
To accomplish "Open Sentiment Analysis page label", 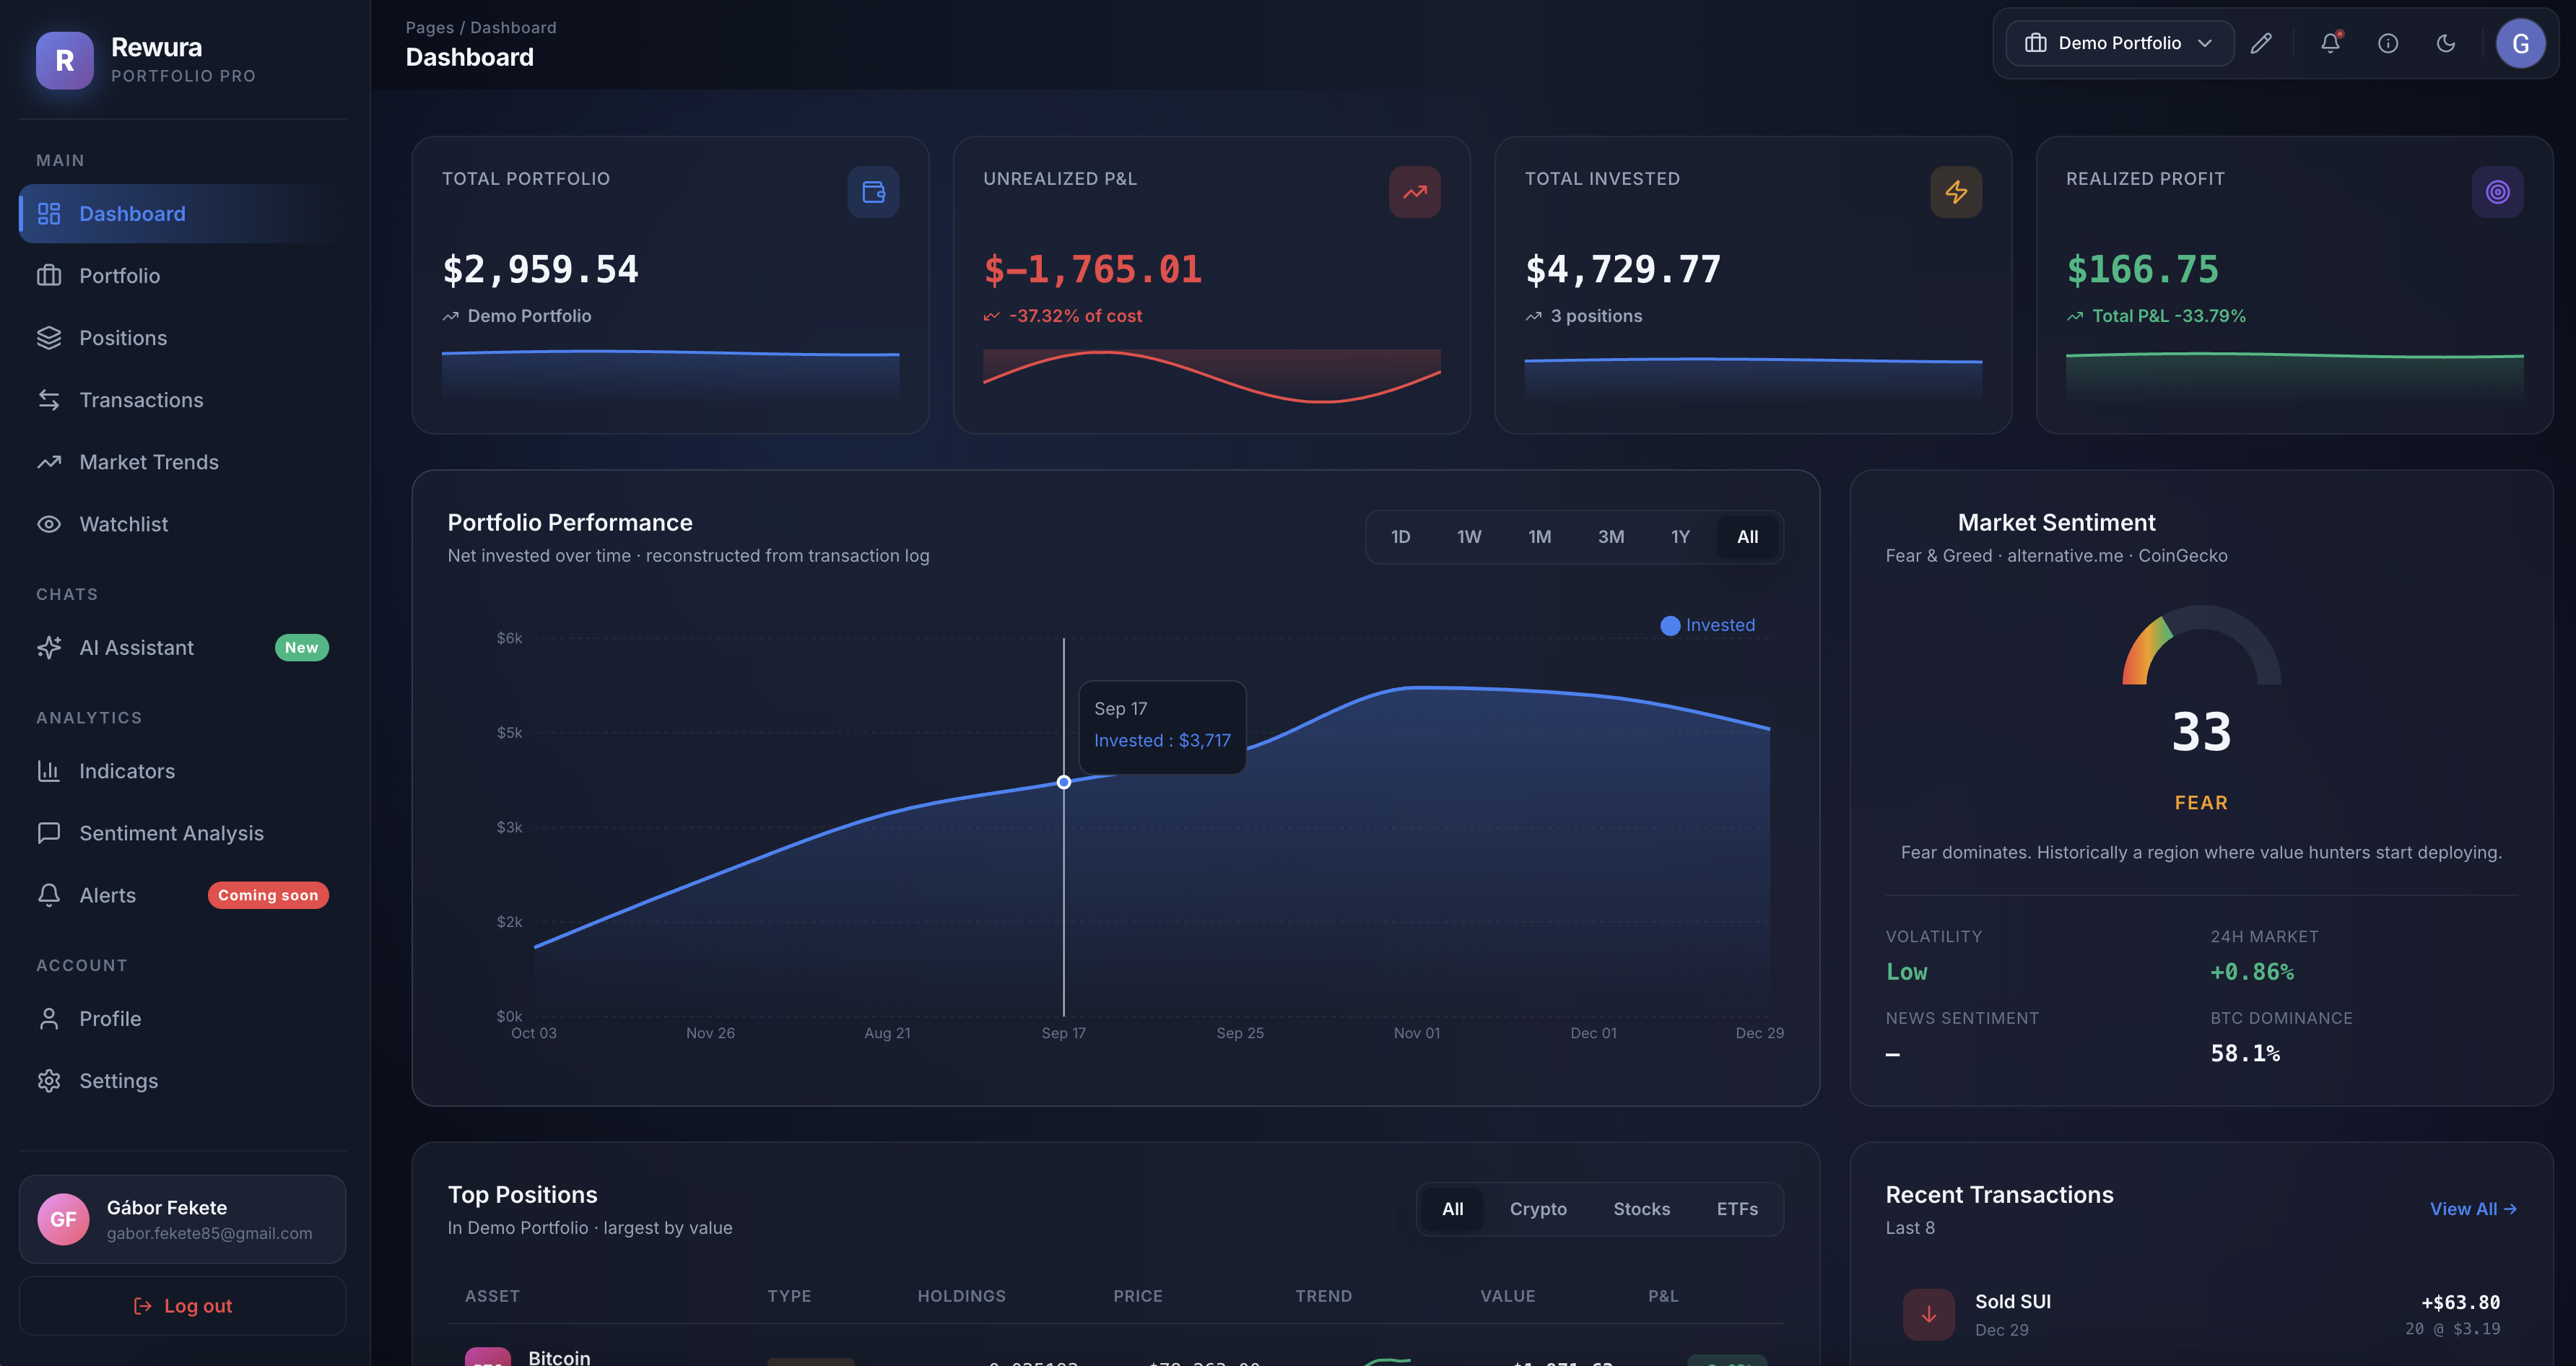I will tap(171, 833).
